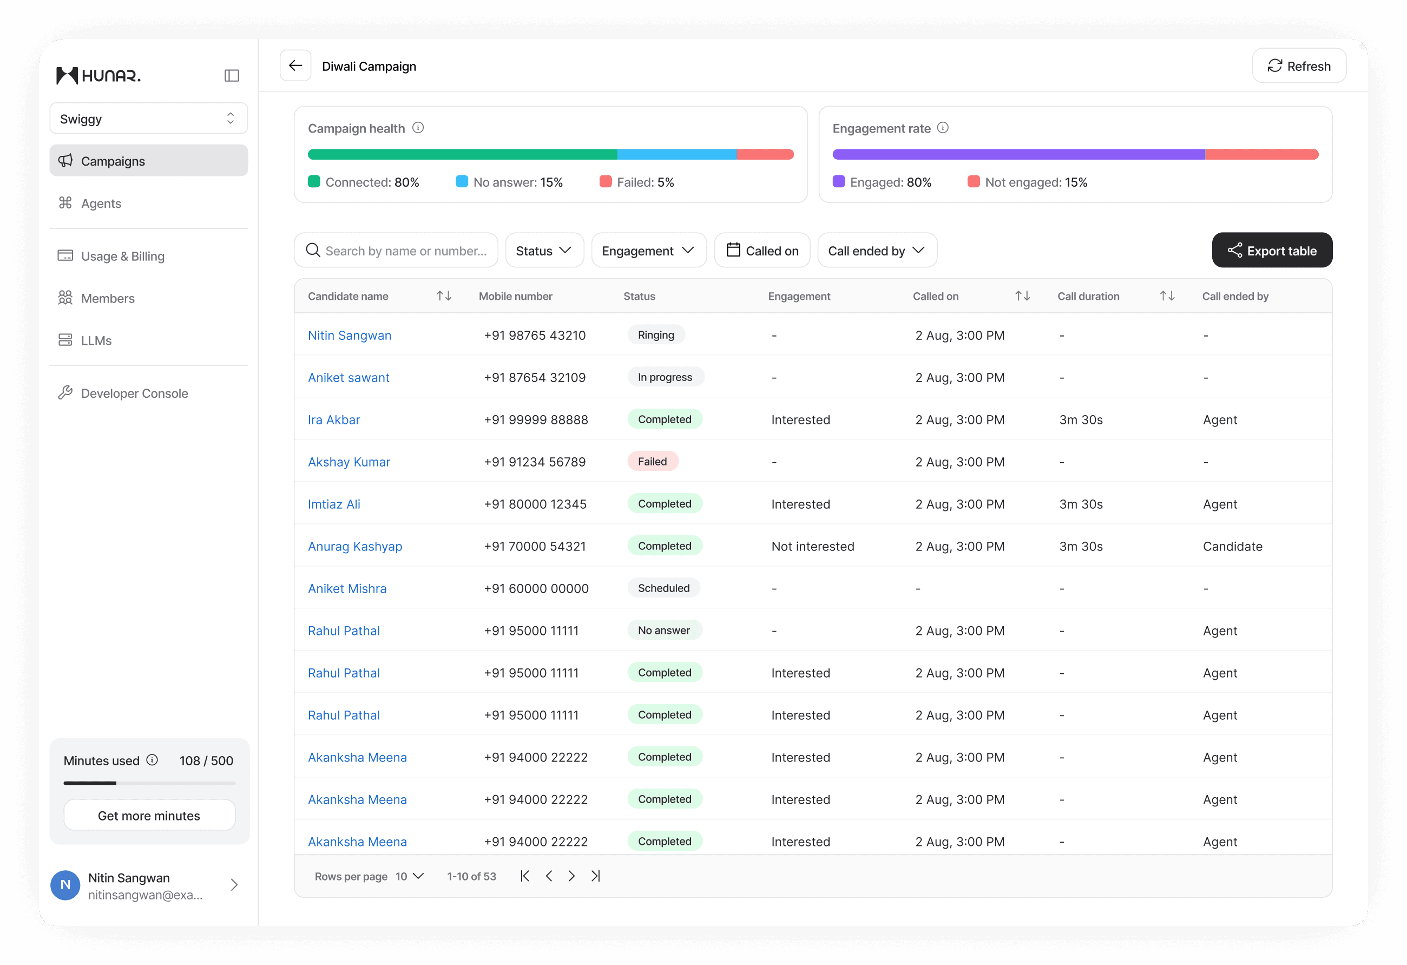This screenshot has width=1407, height=965.
Task: Sort by Candidate name column
Action: point(444,296)
